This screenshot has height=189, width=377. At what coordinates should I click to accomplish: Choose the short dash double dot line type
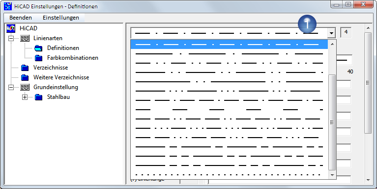click(x=229, y=63)
